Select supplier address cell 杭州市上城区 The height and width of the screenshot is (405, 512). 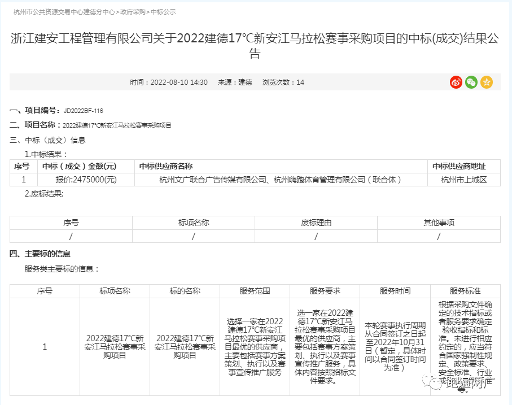(x=463, y=180)
